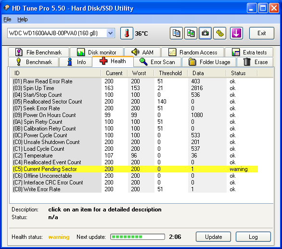Screen dimensions: 282x249
Task: Open the Folder Usage tab
Action: pyautogui.click(x=209, y=62)
